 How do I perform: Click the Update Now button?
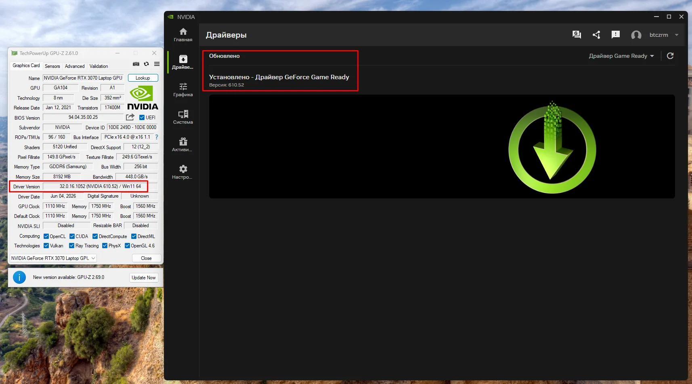[144, 278]
